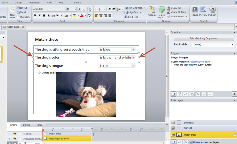Viewport: 237px width, 144px height.
Task: Toggle visibility eye for Text Box row
Action: click(x=15, y=134)
